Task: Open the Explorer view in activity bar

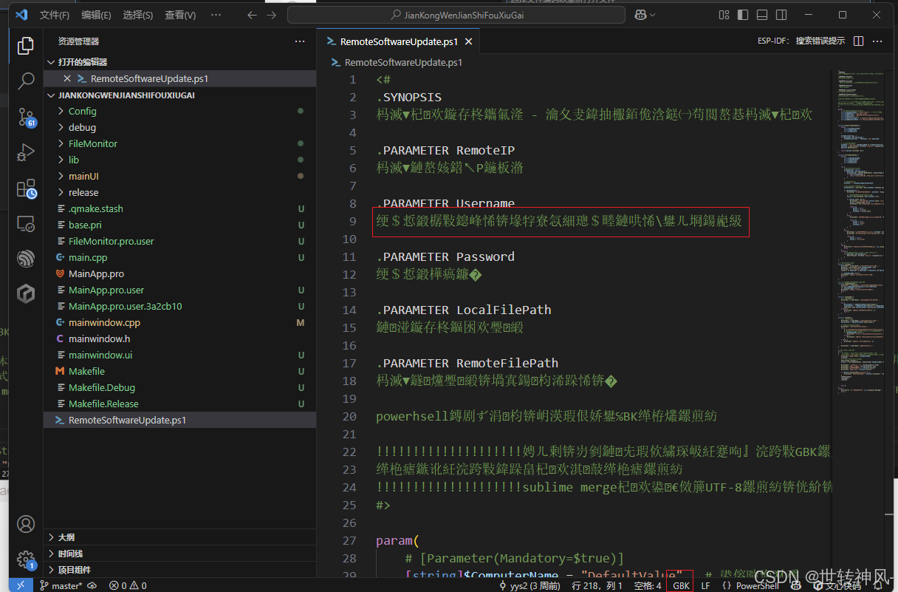Action: pos(26,46)
